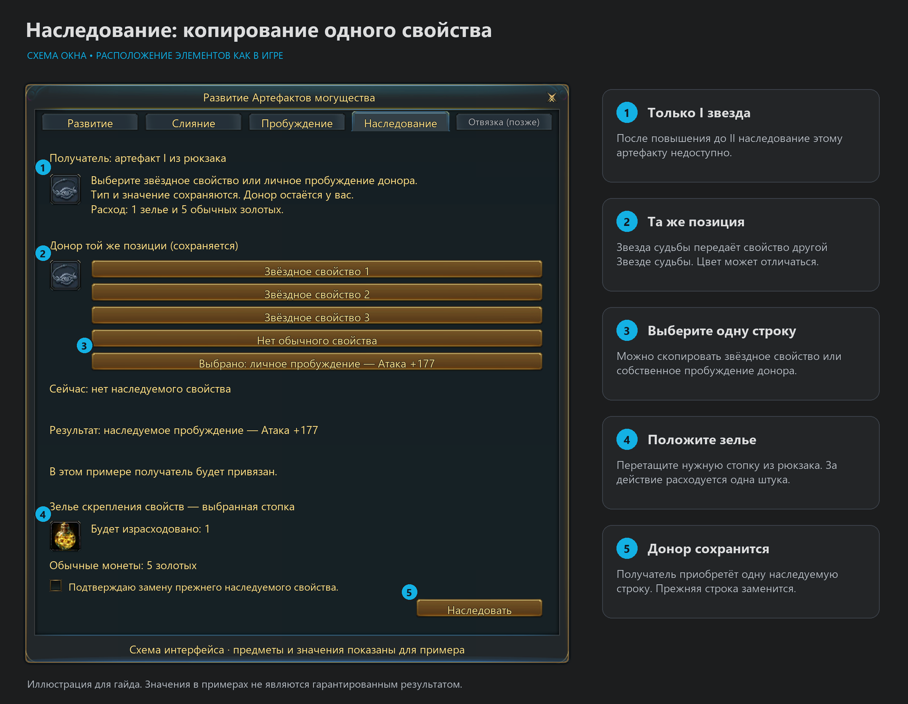Viewport: 908px width, 704px height.
Task: Click the СХЕМА ОКНА subtitle text
Action: tap(155, 55)
